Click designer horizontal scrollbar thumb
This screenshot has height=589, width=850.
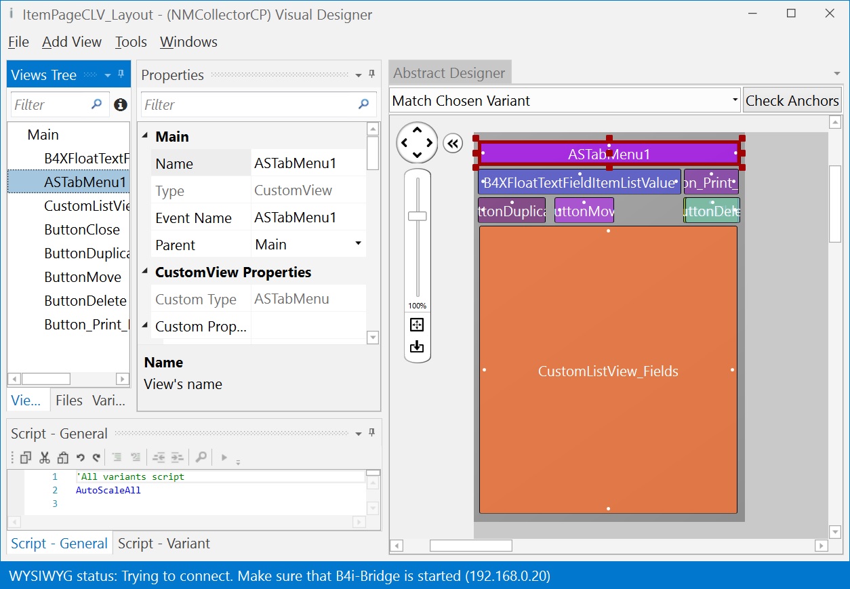pyautogui.click(x=471, y=546)
